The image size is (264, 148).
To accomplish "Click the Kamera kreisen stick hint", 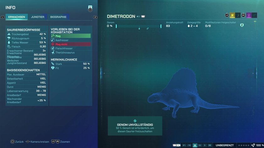I will (x=37, y=142).
